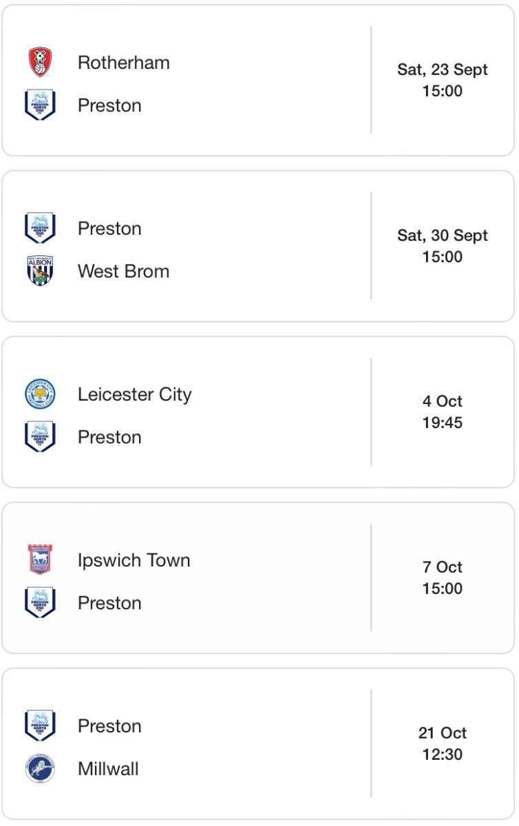The image size is (519, 826).
Task: Select the Ipswich Town team name
Action: click(134, 560)
